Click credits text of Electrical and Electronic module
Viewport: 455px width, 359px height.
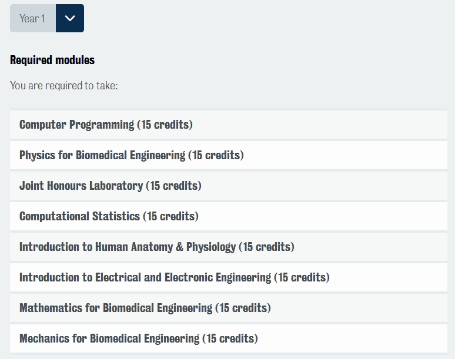tap(302, 277)
